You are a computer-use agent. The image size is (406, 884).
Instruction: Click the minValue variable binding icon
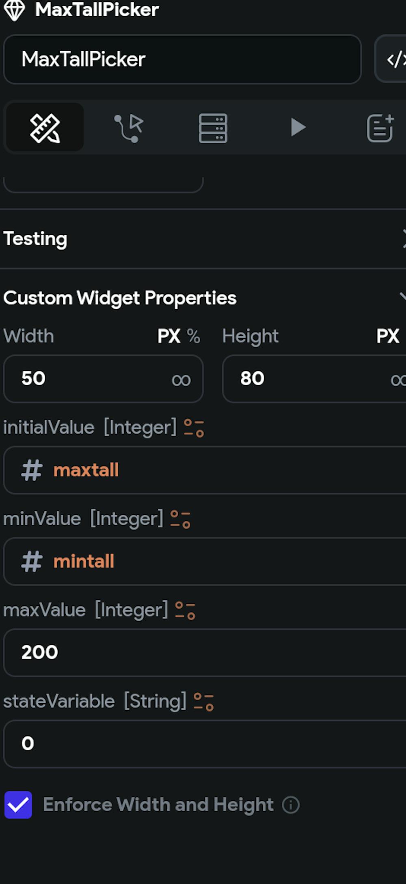coord(180,519)
